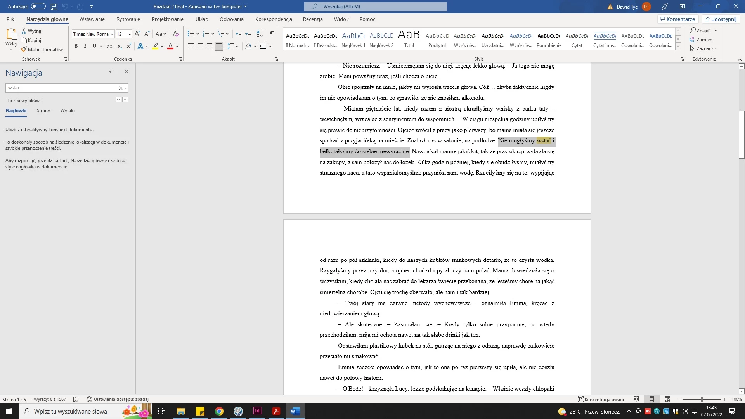The height and width of the screenshot is (419, 745).
Task: Click the numbered list icon
Action: point(206,34)
